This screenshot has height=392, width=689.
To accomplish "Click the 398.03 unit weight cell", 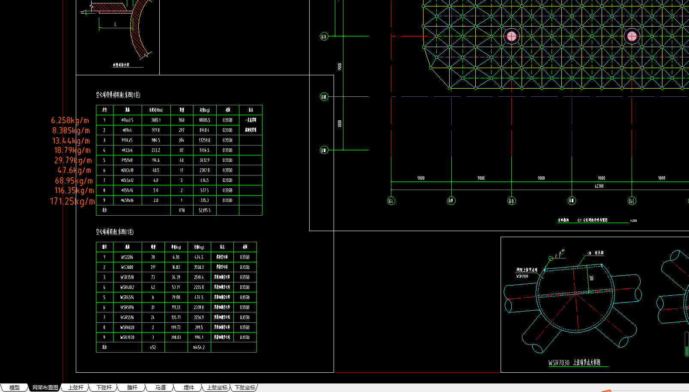I will tap(176, 337).
